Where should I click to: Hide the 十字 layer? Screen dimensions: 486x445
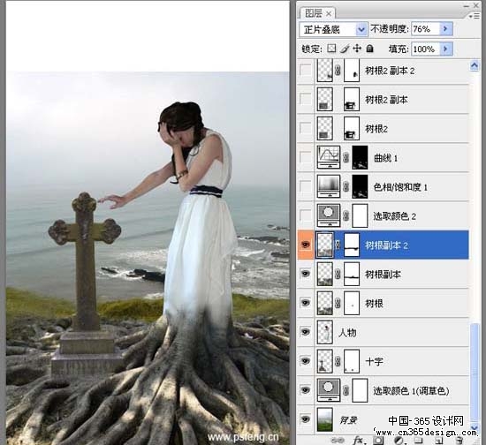pyautogui.click(x=306, y=361)
